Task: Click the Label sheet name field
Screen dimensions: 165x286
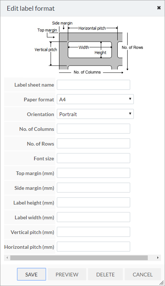Action: pos(93,85)
